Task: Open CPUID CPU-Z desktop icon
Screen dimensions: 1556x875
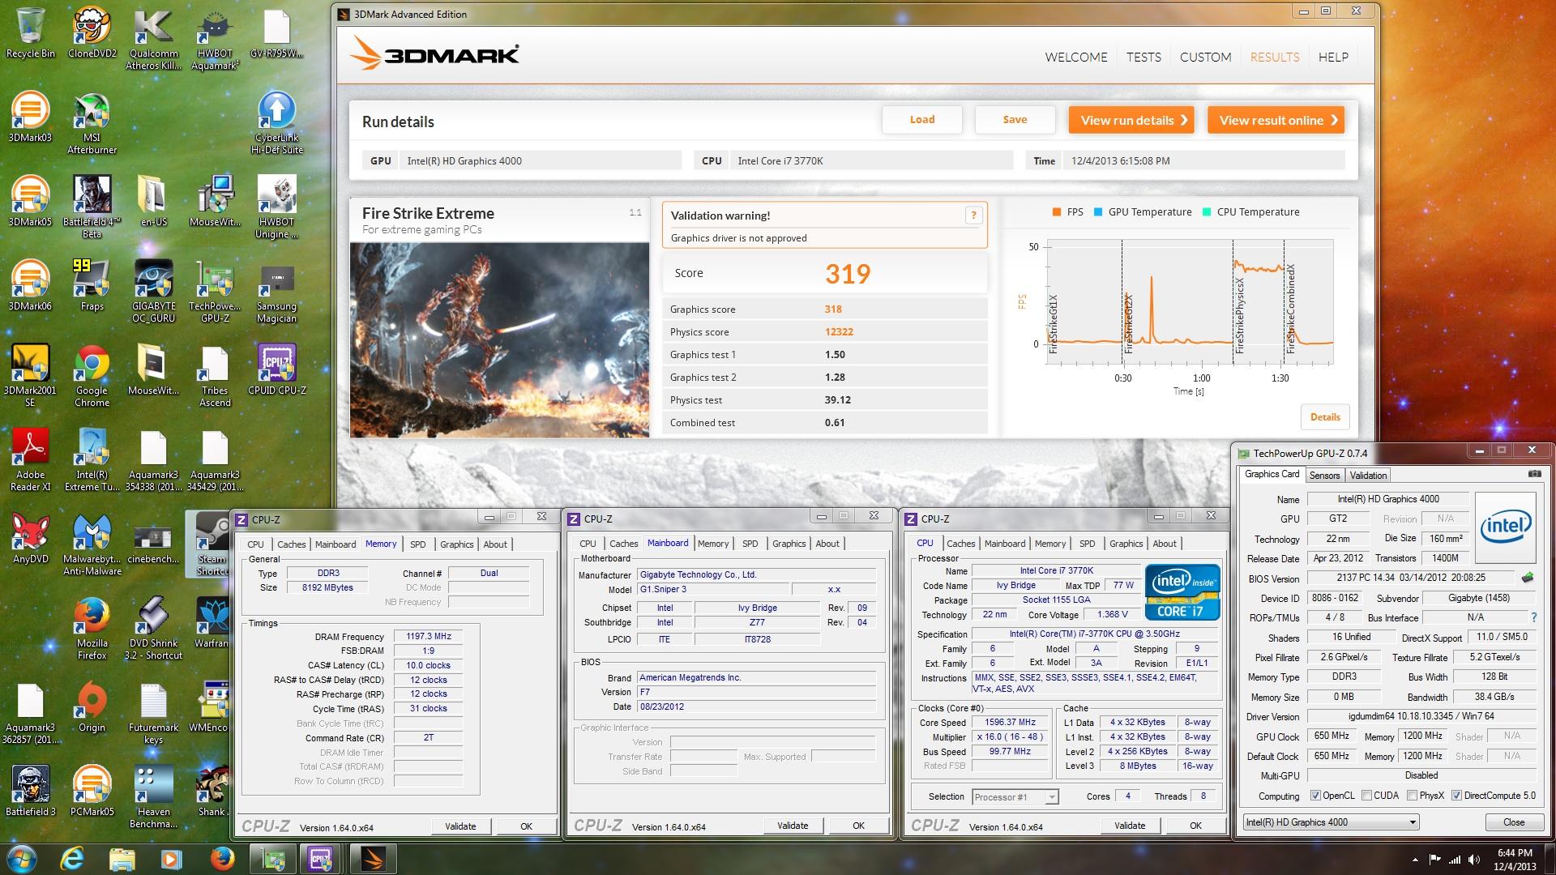Action: point(276,371)
